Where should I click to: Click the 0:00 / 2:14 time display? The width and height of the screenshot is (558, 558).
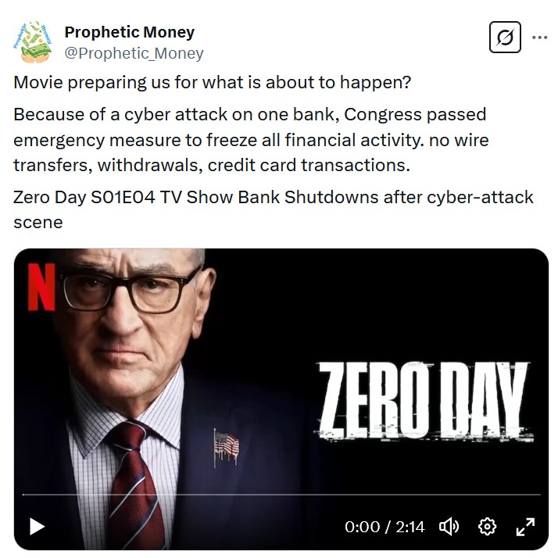click(x=385, y=527)
